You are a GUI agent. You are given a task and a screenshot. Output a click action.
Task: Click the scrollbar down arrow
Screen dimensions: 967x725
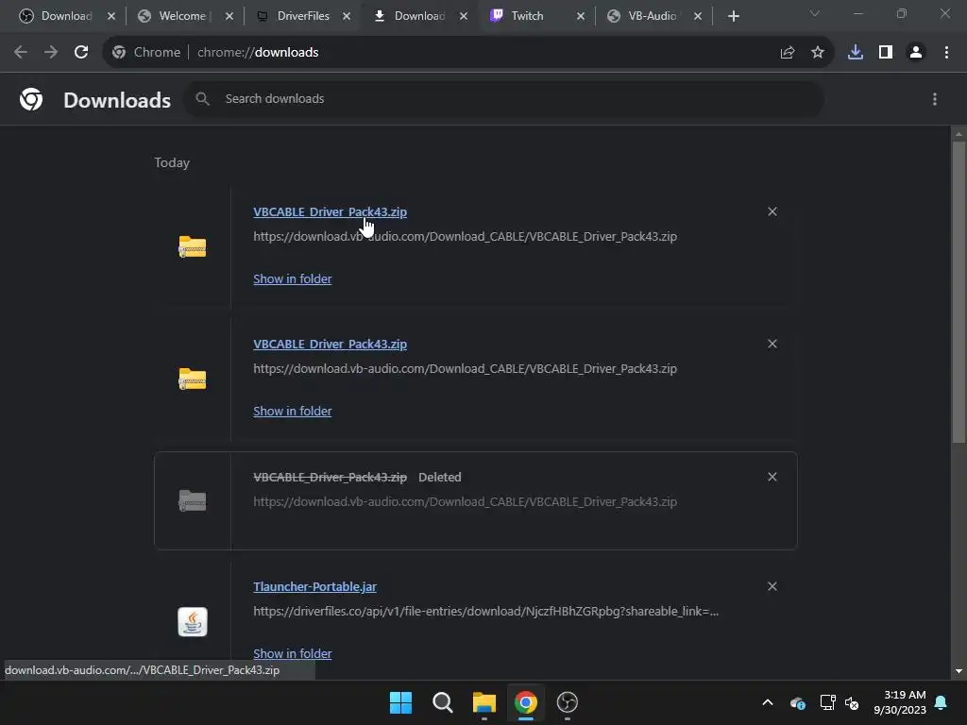tap(959, 671)
